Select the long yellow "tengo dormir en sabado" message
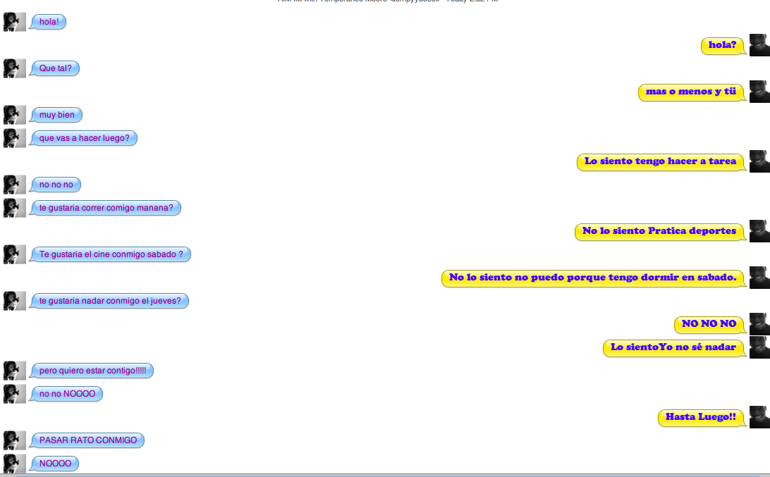The height and width of the screenshot is (477, 770). tap(593, 278)
